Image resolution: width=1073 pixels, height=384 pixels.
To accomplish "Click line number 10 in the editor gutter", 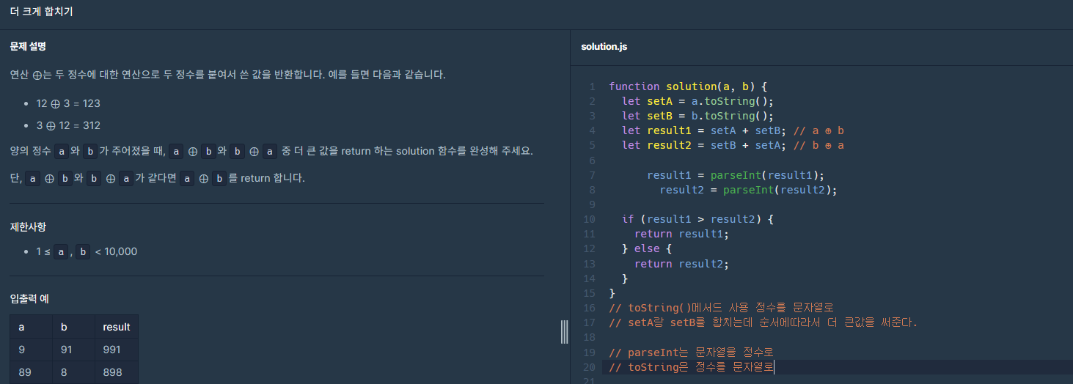I will tap(590, 219).
